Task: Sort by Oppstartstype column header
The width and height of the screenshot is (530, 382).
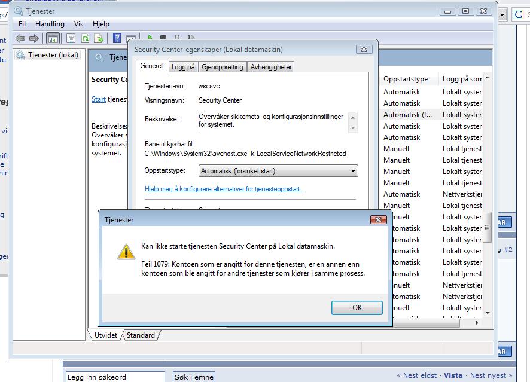Action: click(406, 79)
